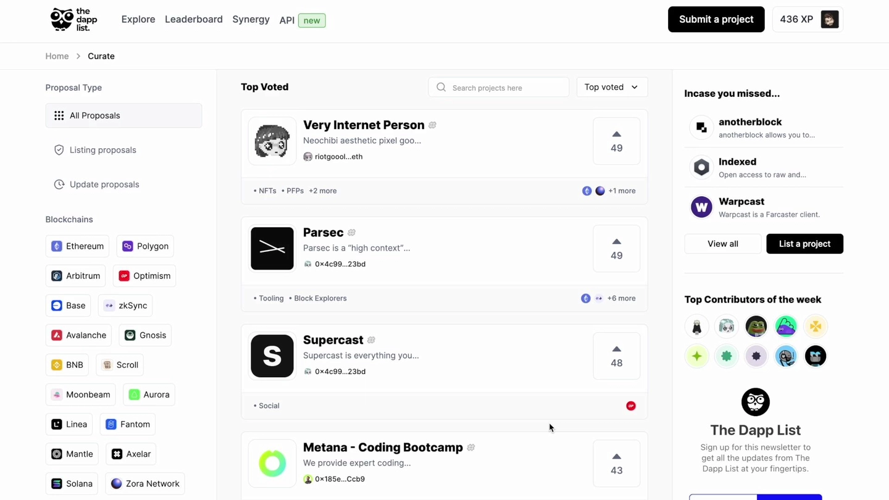Click the Metana green ring logo

272,464
